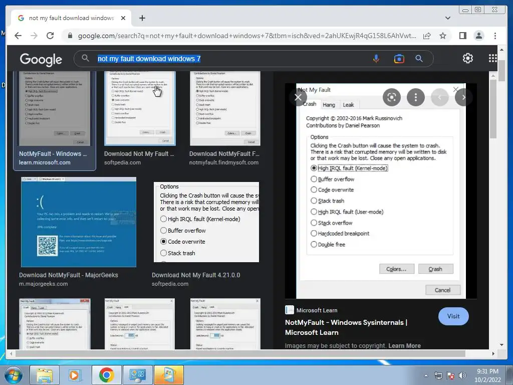Viewport: 513px width, 385px height.
Task: Select High IRQL fault (Kernel-mode) radio in preview
Action: coord(314,168)
